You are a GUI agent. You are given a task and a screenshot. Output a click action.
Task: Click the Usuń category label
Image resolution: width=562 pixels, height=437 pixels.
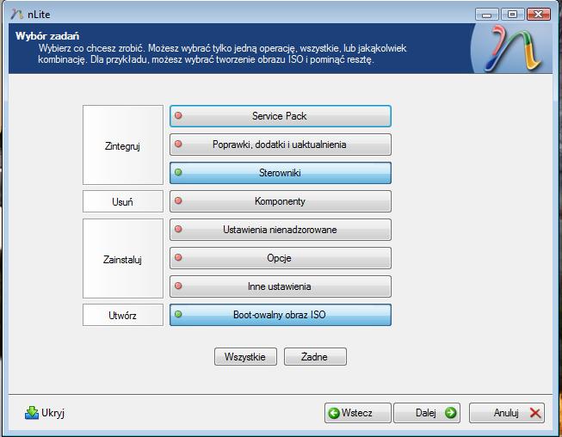(x=122, y=201)
